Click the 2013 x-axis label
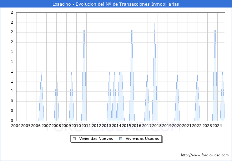 (106, 126)
